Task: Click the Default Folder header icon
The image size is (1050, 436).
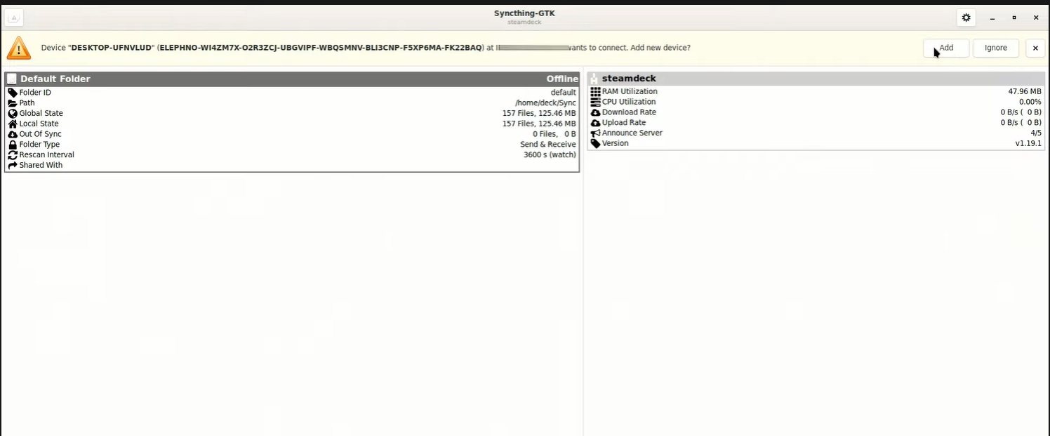Action: (12, 79)
